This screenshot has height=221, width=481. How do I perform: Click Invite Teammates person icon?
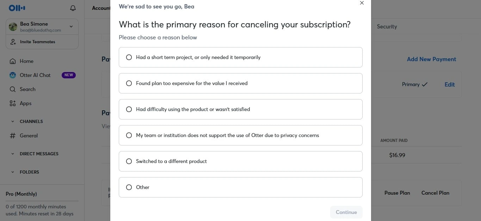tap(13, 42)
